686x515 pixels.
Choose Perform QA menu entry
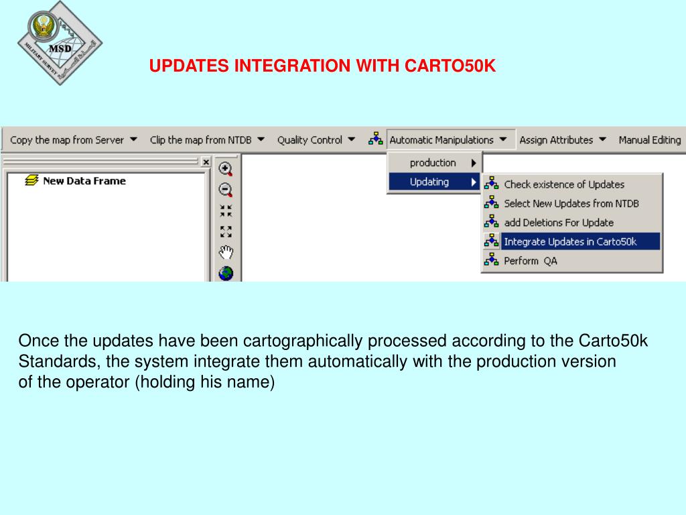[x=571, y=261]
